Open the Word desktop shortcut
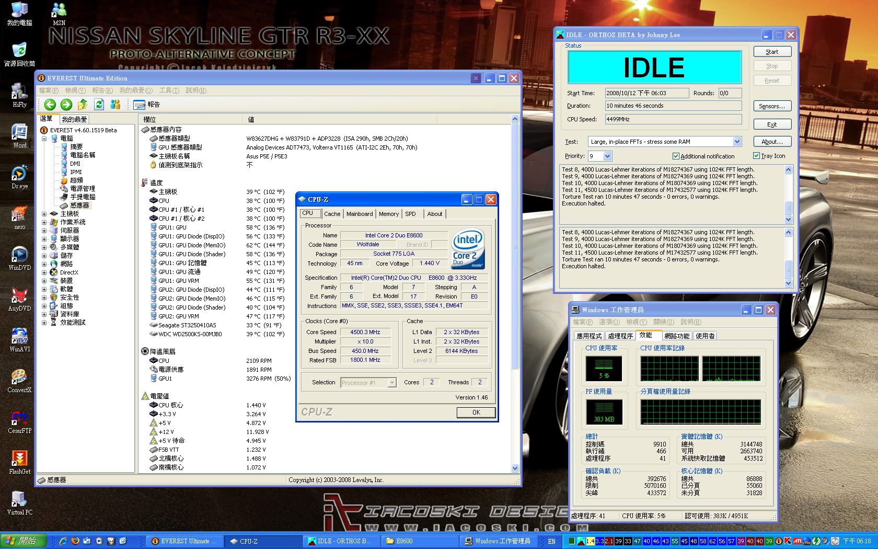This screenshot has height=549, width=878. (x=19, y=135)
